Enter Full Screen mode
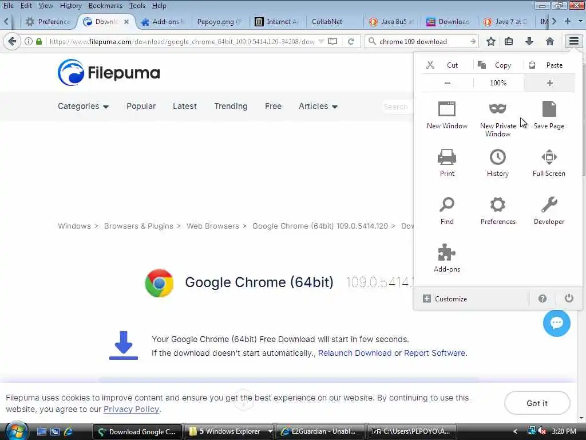 (549, 163)
